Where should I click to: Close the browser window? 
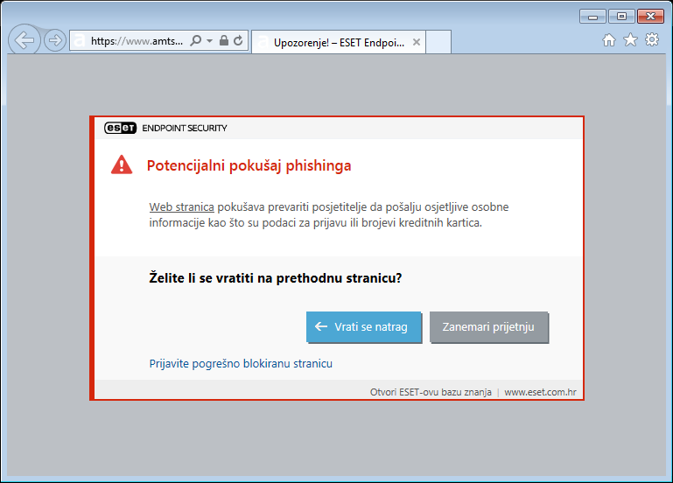click(x=650, y=17)
